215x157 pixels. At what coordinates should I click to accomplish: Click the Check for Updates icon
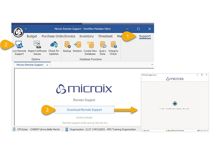click(x=53, y=45)
